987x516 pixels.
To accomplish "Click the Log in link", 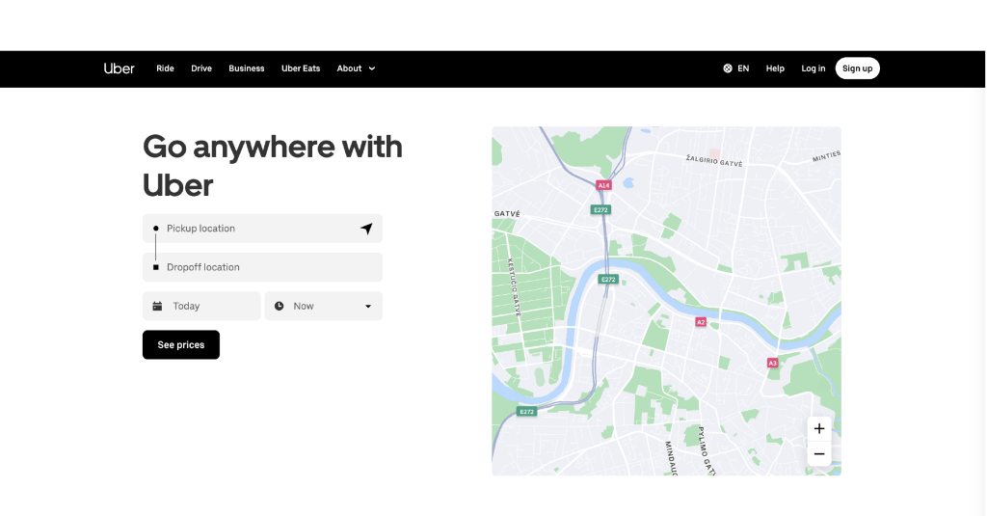I will [x=813, y=68].
